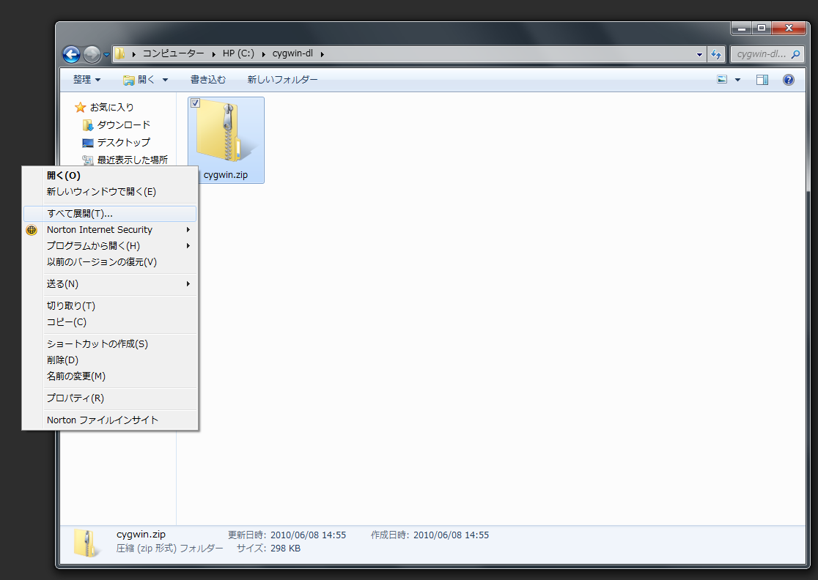Image resolution: width=818 pixels, height=580 pixels.
Task: Uncheck the cygwin.zip selection checkbox
Action: 196,103
